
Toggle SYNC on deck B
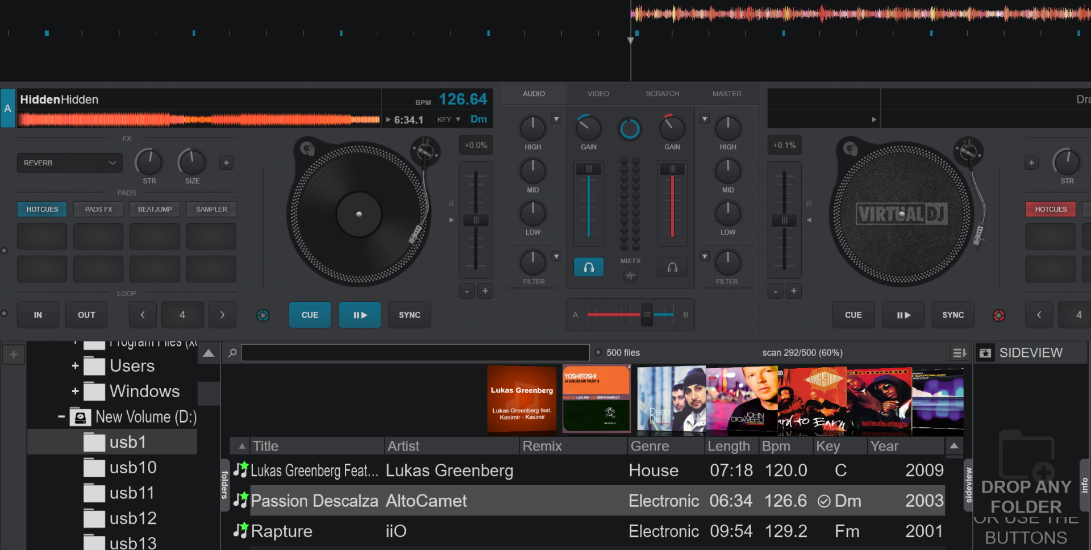point(953,315)
